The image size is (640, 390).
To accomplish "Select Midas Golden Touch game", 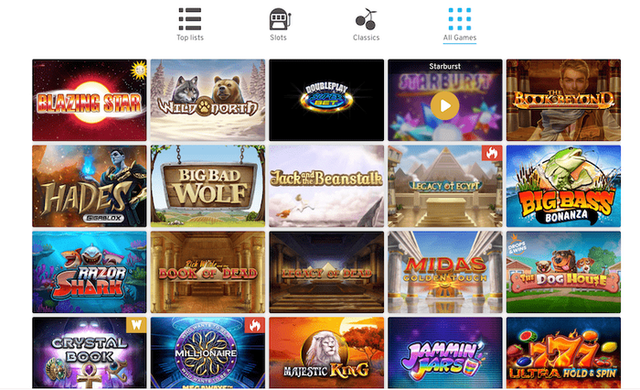I will pyautogui.click(x=445, y=272).
